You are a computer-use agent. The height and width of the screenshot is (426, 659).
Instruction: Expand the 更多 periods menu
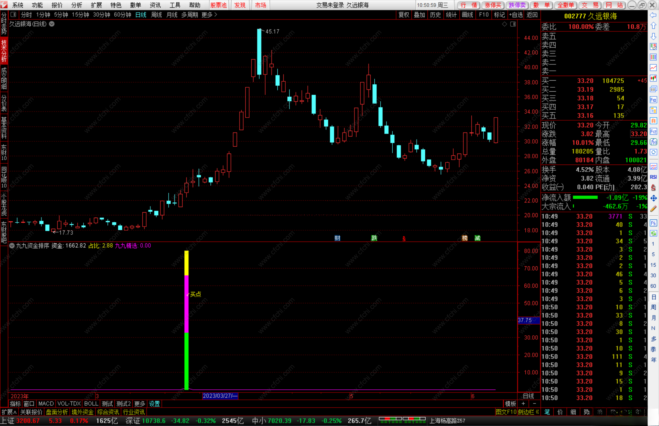click(209, 15)
